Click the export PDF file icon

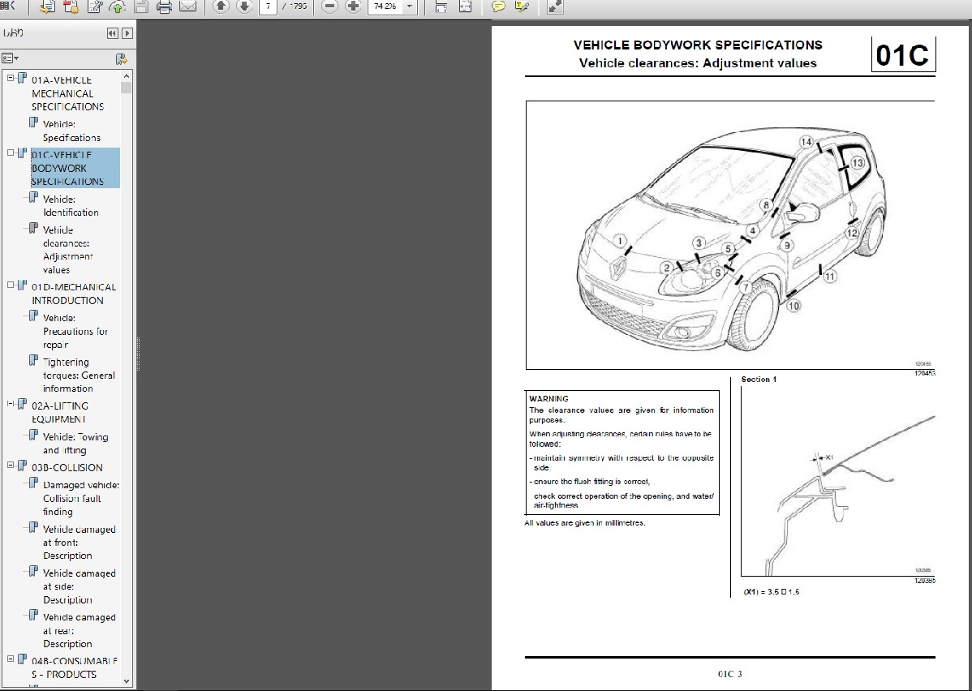pyautogui.click(x=47, y=6)
